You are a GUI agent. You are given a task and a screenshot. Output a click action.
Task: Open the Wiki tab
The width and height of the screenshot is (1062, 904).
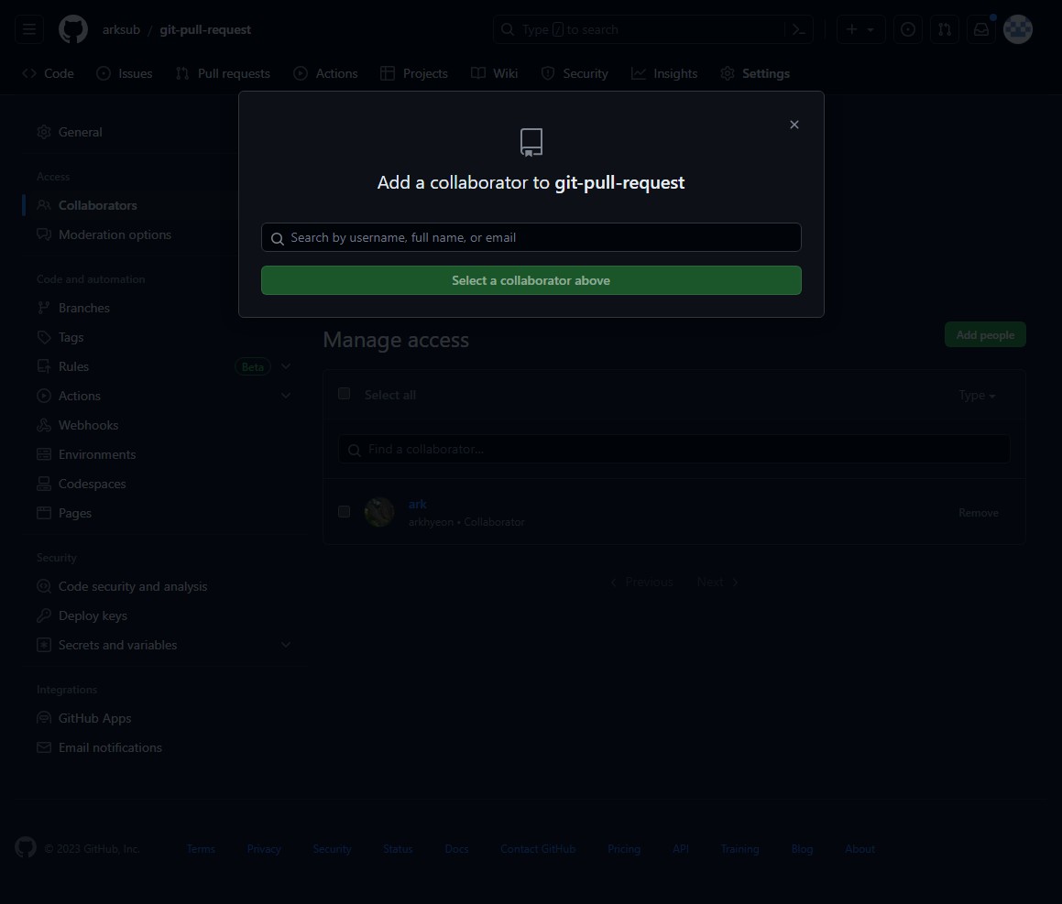495,73
